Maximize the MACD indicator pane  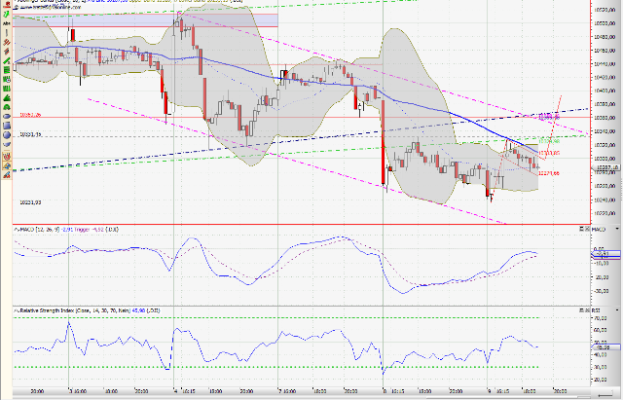tap(582, 229)
